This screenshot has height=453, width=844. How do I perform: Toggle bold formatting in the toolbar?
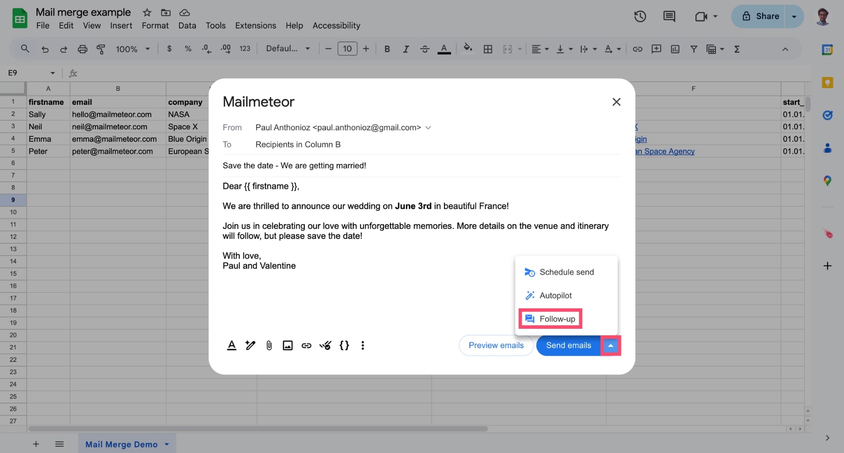[387, 49]
